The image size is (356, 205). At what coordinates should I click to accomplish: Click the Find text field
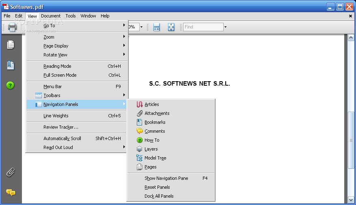tap(203, 27)
